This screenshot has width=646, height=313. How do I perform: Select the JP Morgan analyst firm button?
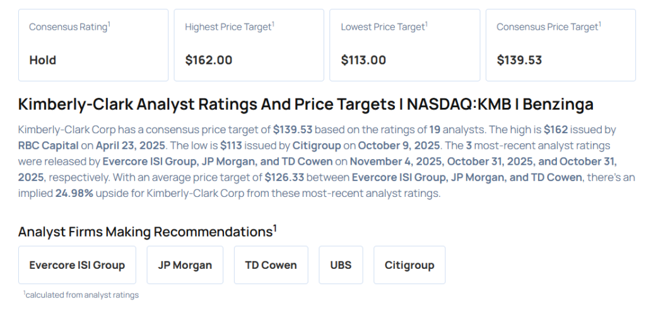[185, 265]
